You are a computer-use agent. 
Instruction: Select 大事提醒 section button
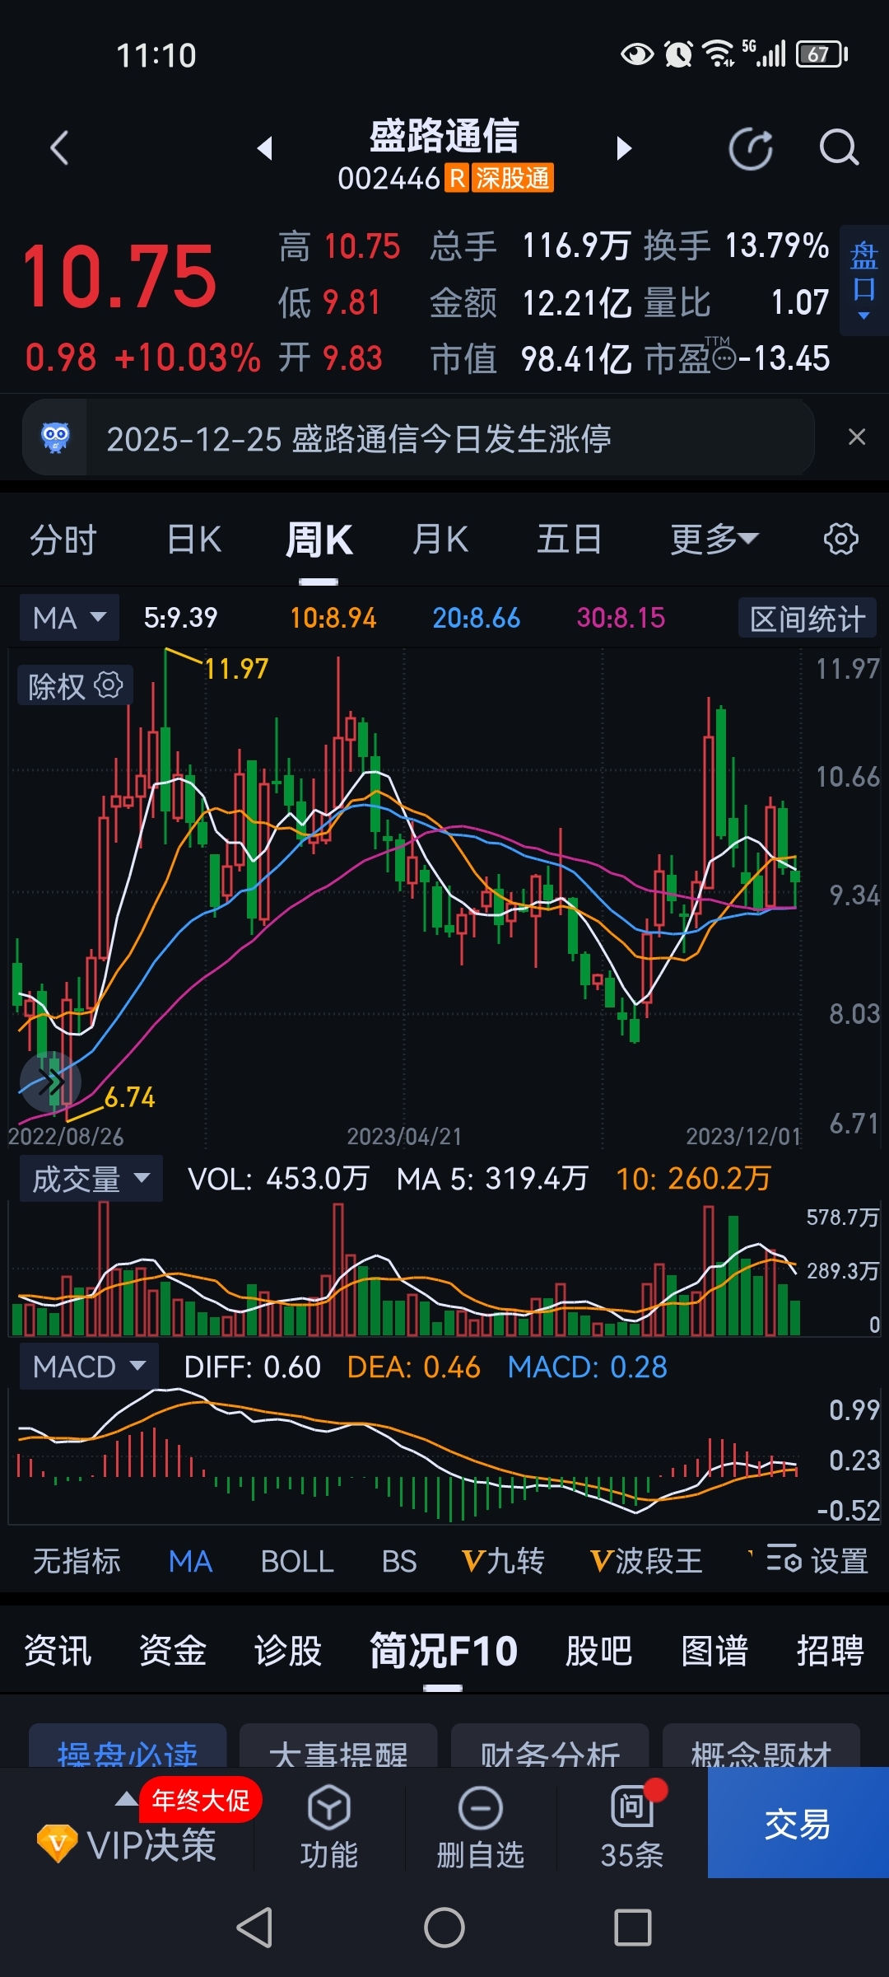click(x=338, y=1746)
